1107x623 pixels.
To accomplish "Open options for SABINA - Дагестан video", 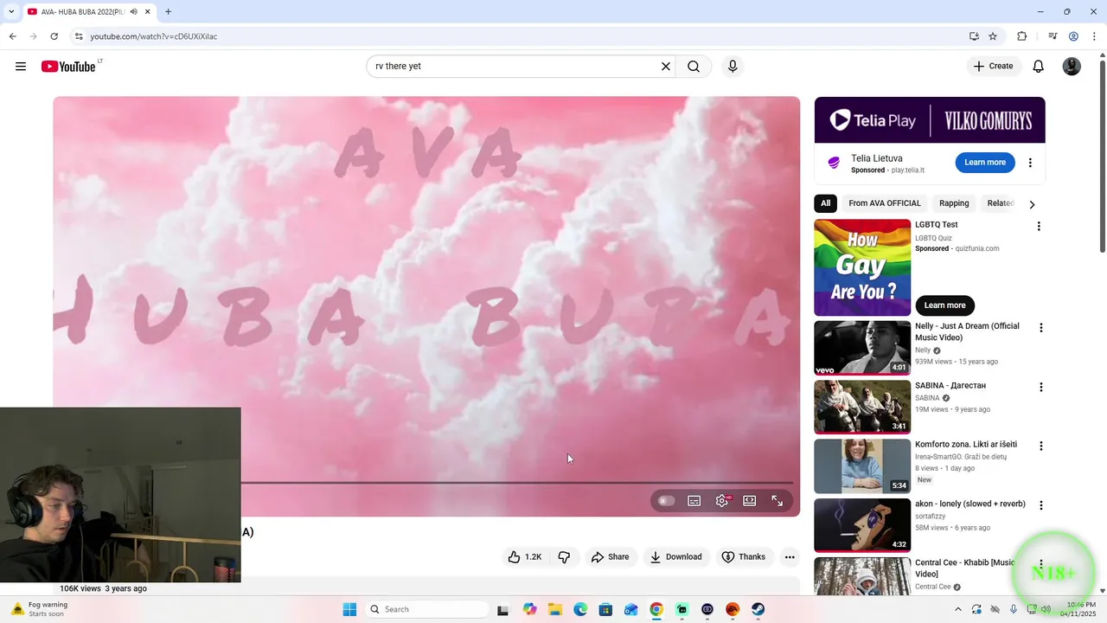I will coord(1041,387).
